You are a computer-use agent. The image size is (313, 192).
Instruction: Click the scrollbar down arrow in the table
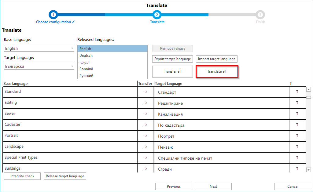tap(308, 170)
